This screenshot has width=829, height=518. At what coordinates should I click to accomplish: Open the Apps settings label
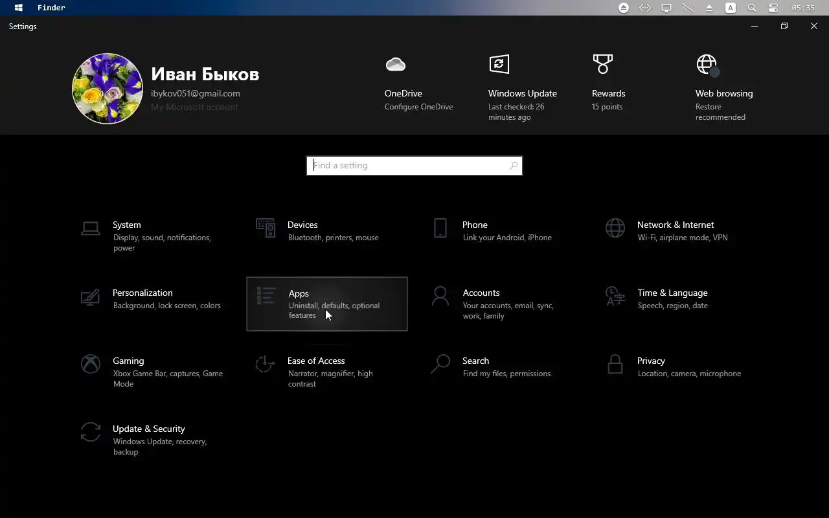coord(299,293)
